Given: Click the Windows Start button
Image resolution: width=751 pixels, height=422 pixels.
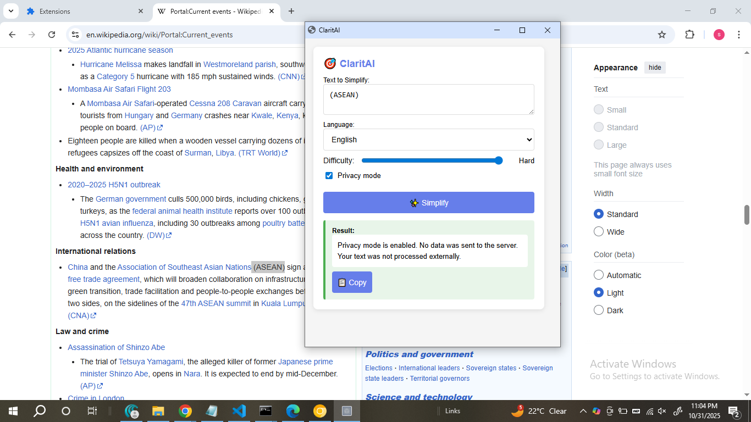Looking at the screenshot, I should pos(13,411).
